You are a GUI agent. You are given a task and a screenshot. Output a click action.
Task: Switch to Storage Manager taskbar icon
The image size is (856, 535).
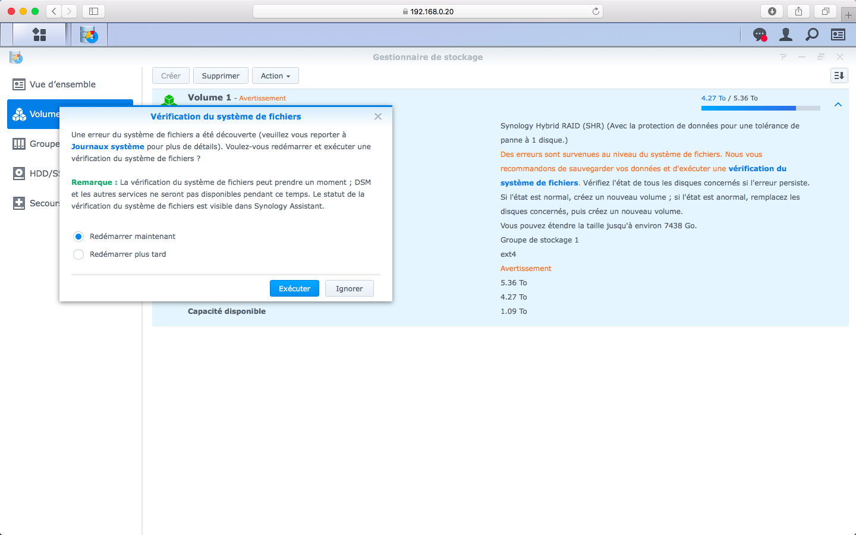click(89, 34)
